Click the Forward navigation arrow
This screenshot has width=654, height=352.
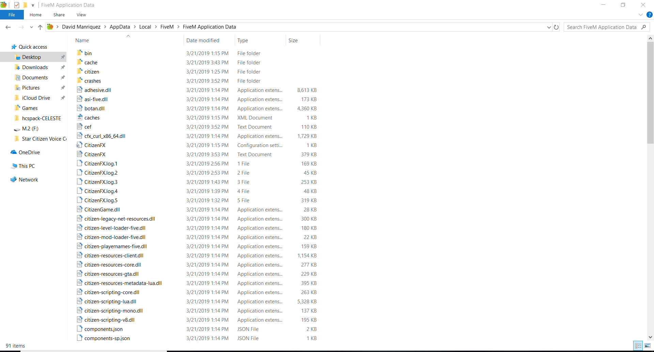[21, 27]
